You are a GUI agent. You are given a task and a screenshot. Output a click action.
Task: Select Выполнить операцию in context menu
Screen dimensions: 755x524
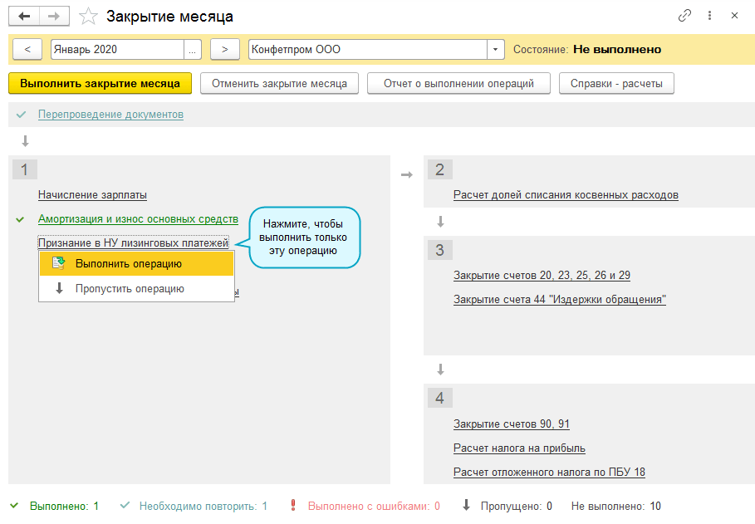coord(129,263)
